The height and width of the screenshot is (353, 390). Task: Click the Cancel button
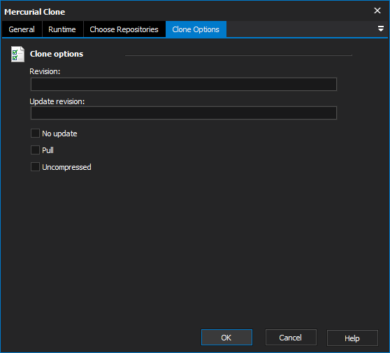click(x=291, y=338)
